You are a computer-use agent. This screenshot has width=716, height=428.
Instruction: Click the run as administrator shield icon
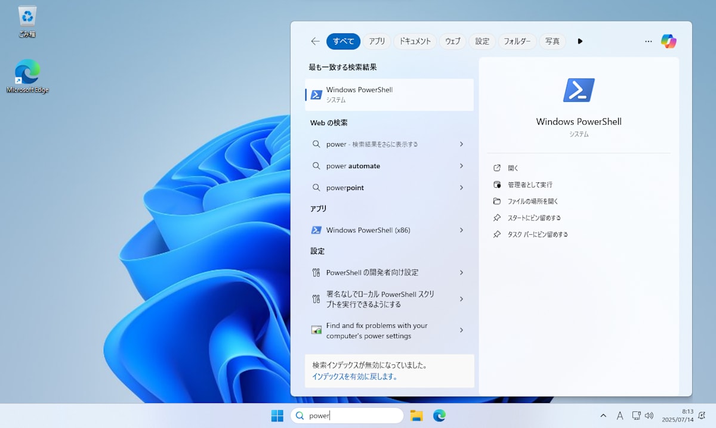[497, 185]
